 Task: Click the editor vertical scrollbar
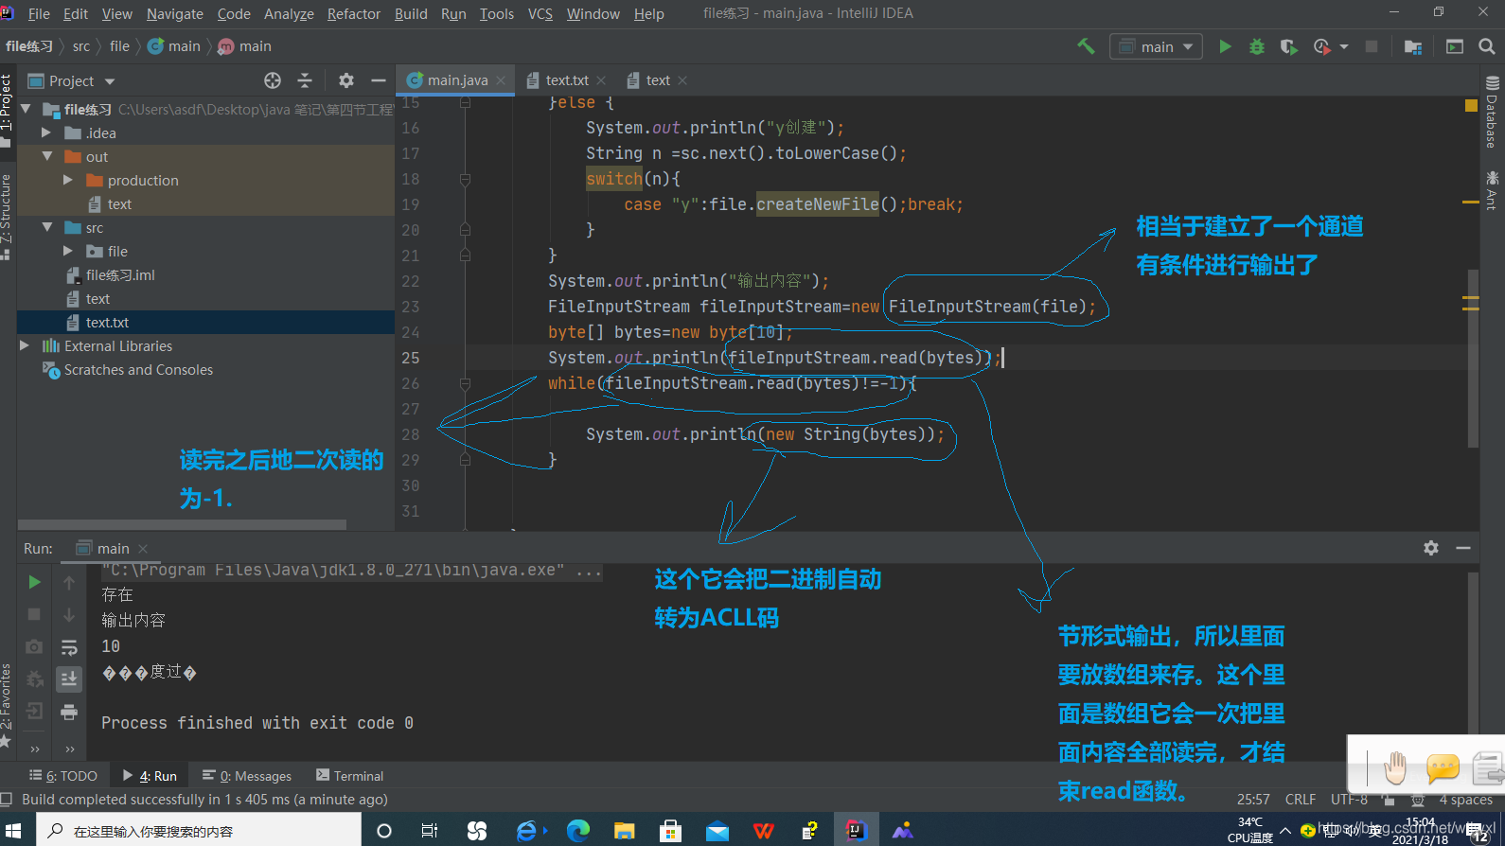[x=1472, y=359]
